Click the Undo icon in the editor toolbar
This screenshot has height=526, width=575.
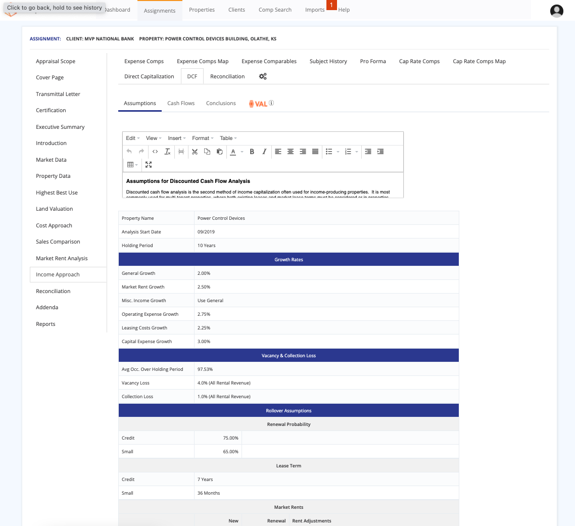point(129,151)
